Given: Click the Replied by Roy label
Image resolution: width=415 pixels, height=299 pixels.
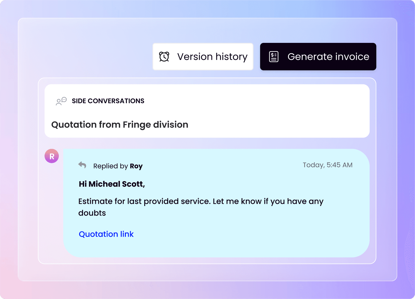Looking at the screenshot, I should tap(118, 166).
